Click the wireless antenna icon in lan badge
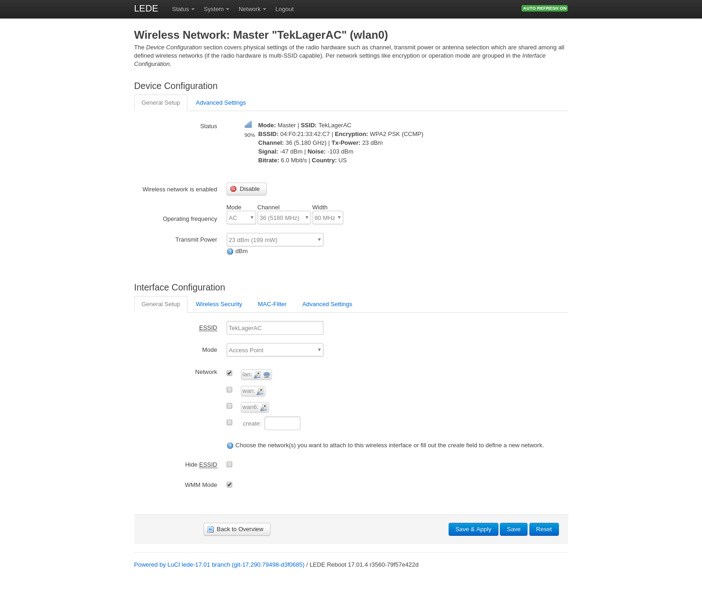This screenshot has width=702, height=604. click(266, 374)
